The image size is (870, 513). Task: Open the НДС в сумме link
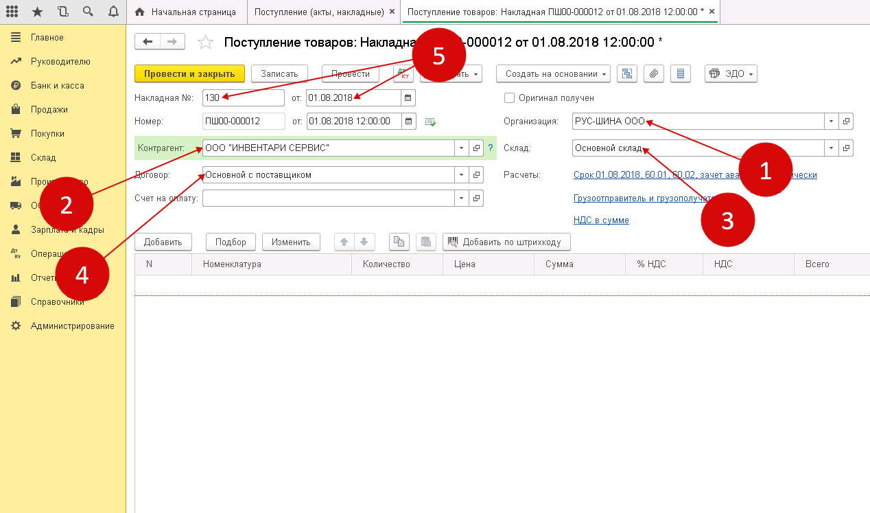pyautogui.click(x=601, y=220)
